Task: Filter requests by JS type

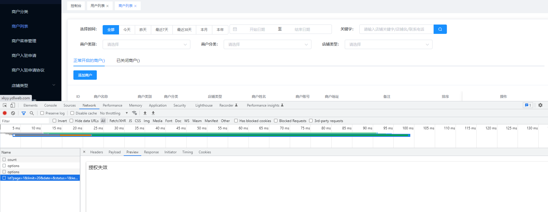Action: pos(130,121)
